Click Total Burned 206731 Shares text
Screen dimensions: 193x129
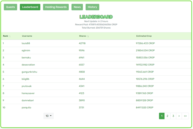point(96,28)
